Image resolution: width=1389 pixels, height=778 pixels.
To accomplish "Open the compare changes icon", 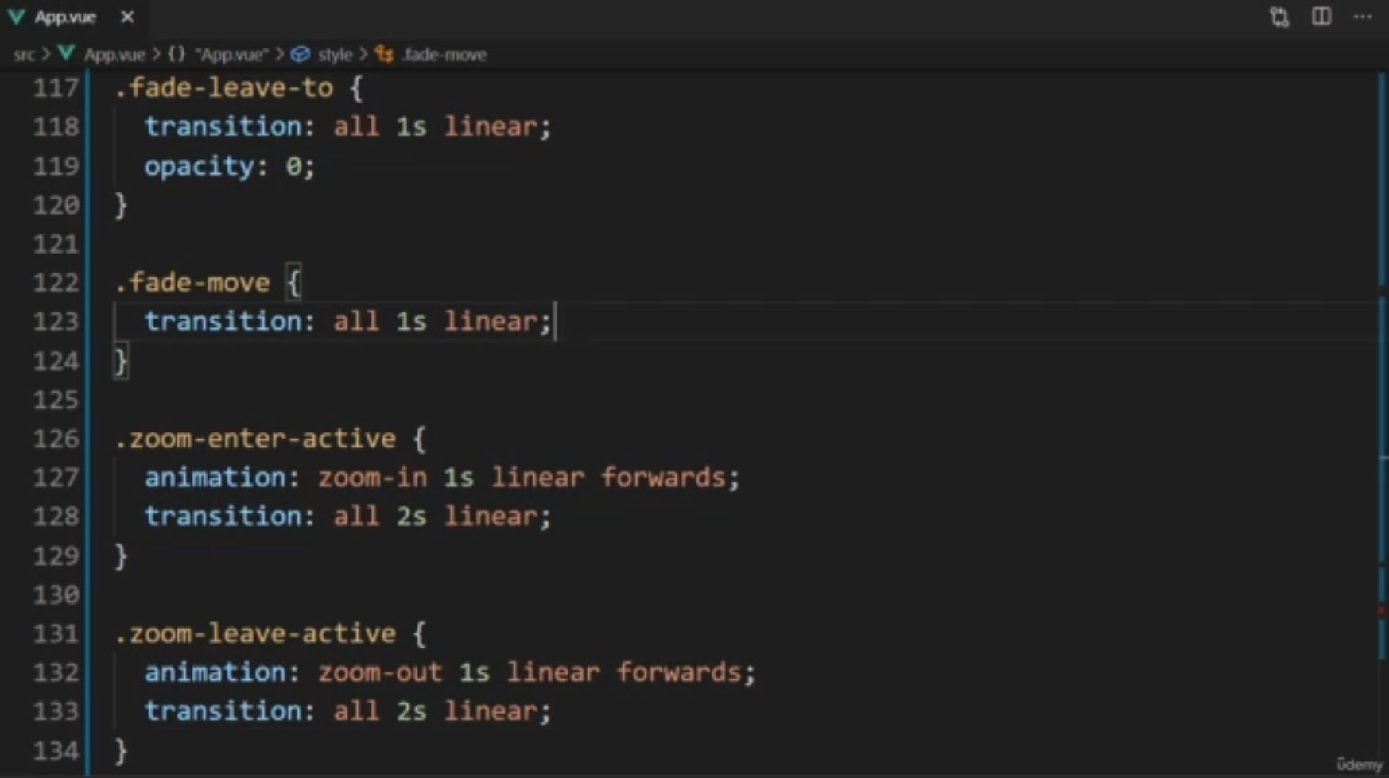I will point(1278,17).
